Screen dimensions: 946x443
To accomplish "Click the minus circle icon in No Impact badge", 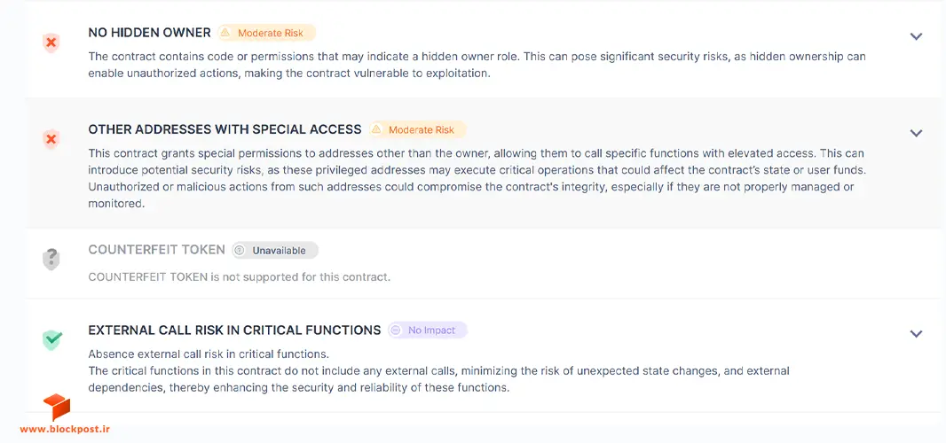I will pyautogui.click(x=396, y=330).
